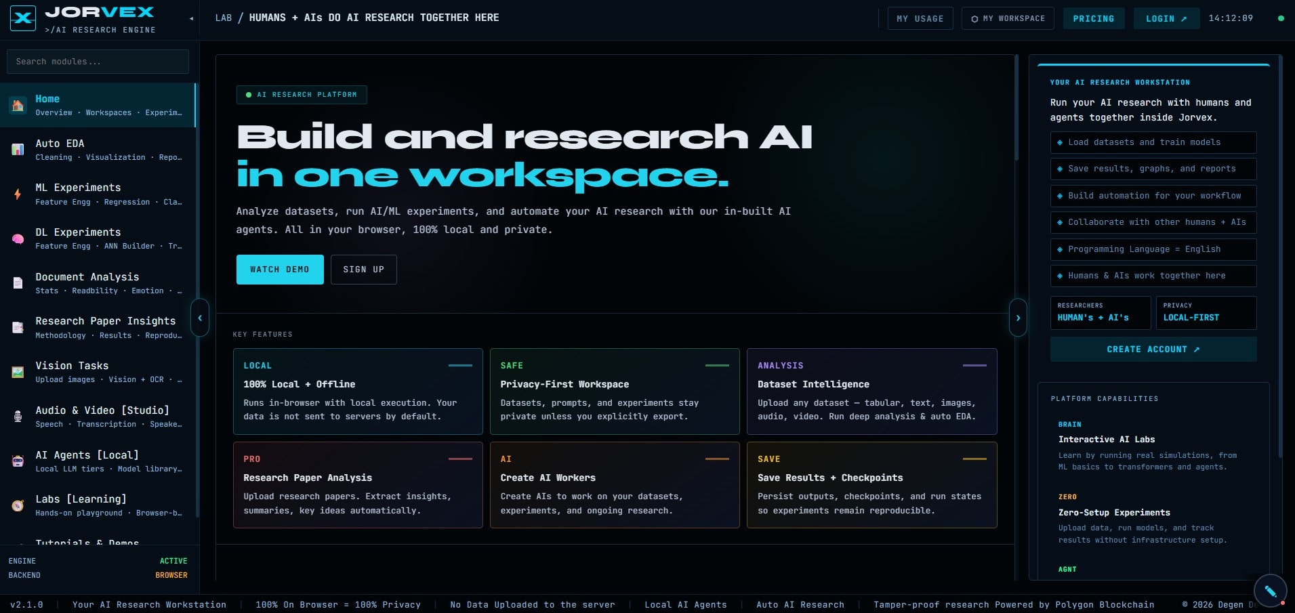Click the Audio & Video microphone icon
The width and height of the screenshot is (1295, 613).
(x=18, y=416)
